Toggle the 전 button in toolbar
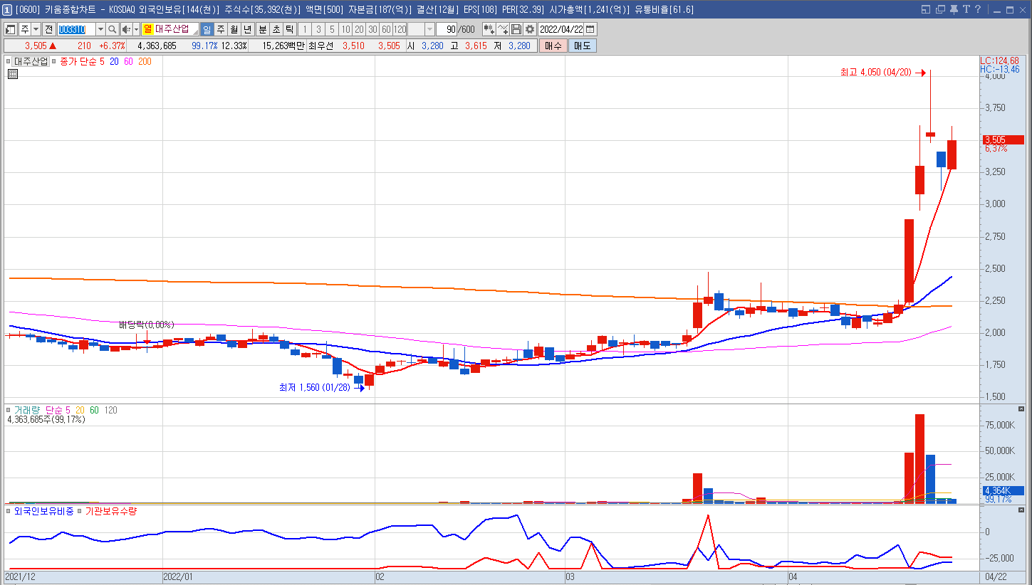This screenshot has height=585, width=1032. click(48, 29)
